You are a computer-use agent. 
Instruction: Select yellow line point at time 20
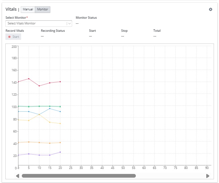click(x=60, y=123)
